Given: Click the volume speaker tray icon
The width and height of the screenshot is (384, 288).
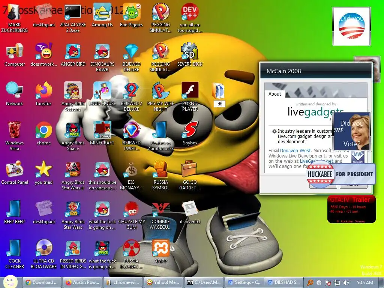Looking at the screenshot, I should point(346,283).
